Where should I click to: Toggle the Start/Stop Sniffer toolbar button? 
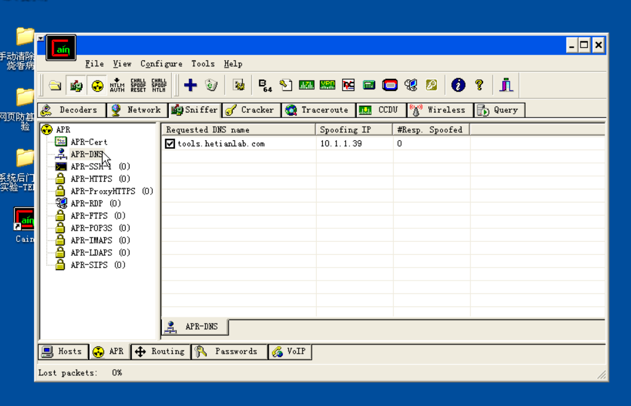(x=76, y=85)
